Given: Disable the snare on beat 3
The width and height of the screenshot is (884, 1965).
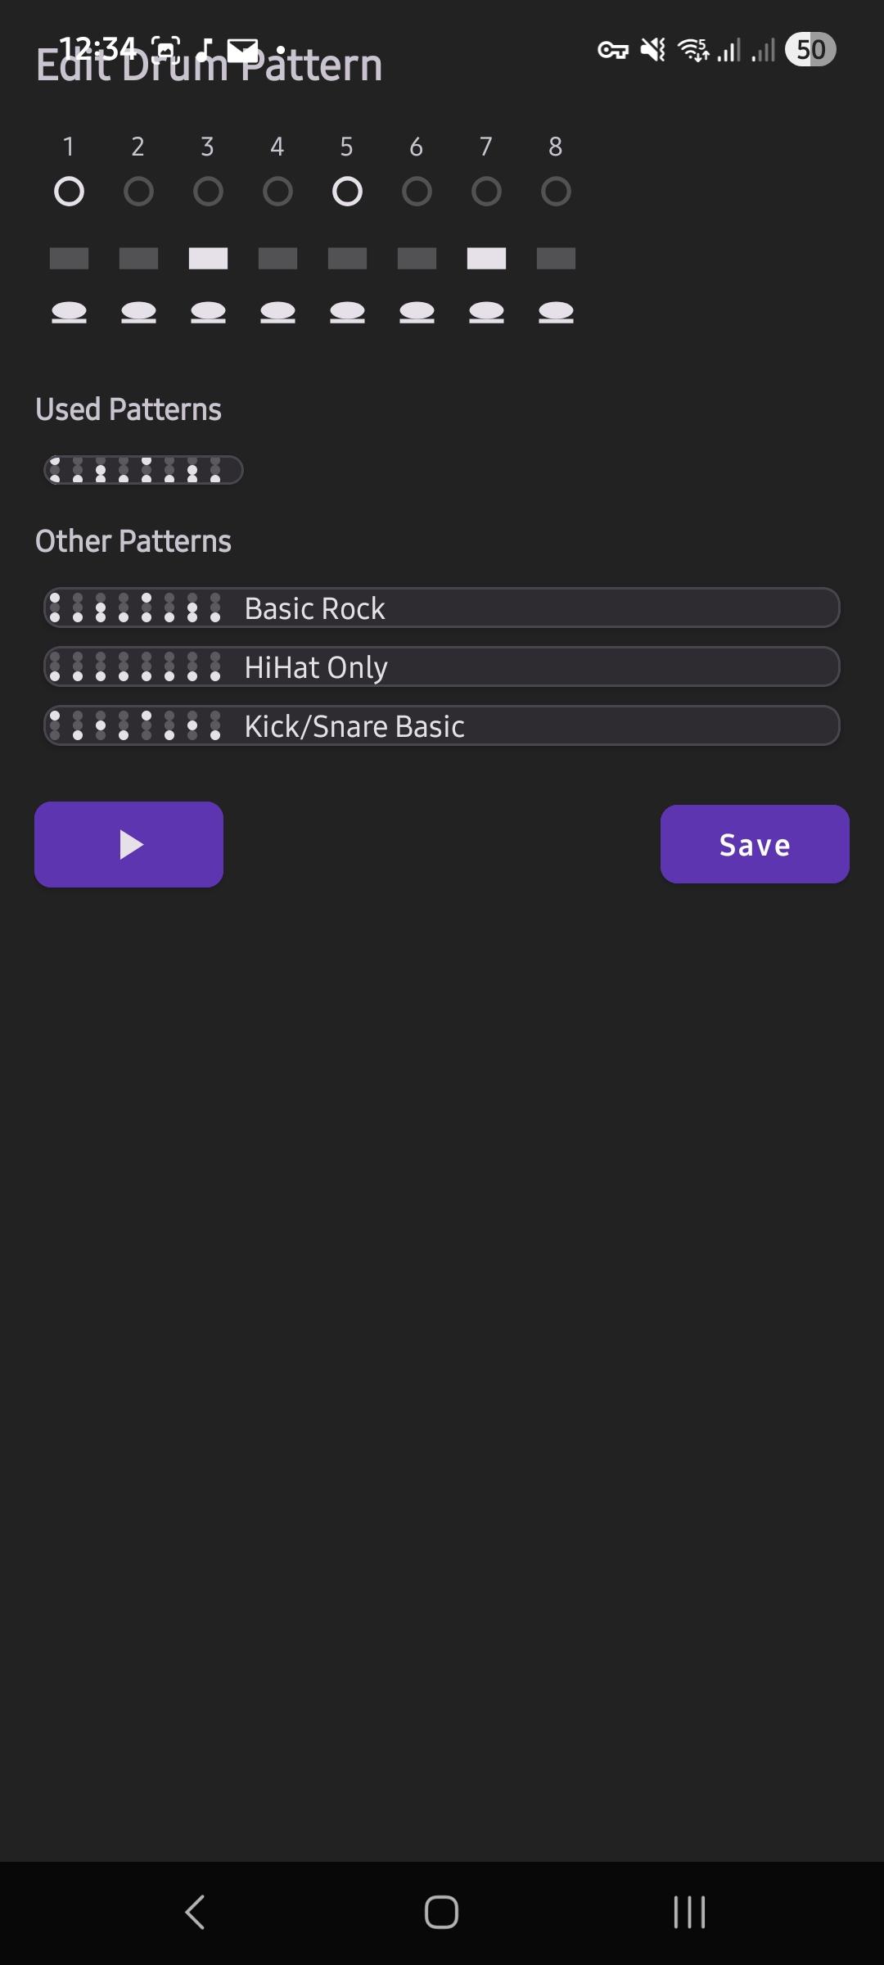Looking at the screenshot, I should (208, 259).
